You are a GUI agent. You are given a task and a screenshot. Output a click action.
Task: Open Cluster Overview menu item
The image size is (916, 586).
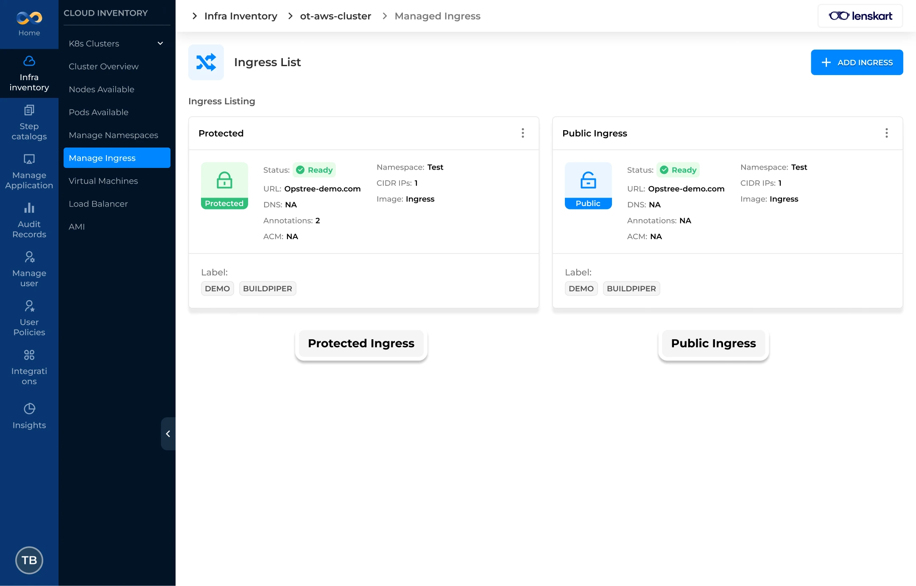point(117,66)
